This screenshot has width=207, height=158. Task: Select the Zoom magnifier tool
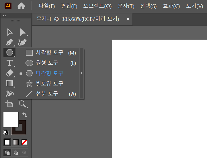(x=23, y=104)
